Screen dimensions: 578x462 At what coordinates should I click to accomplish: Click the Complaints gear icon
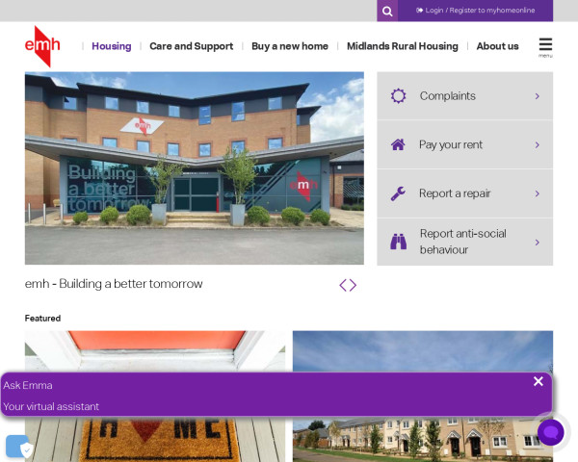coord(398,96)
